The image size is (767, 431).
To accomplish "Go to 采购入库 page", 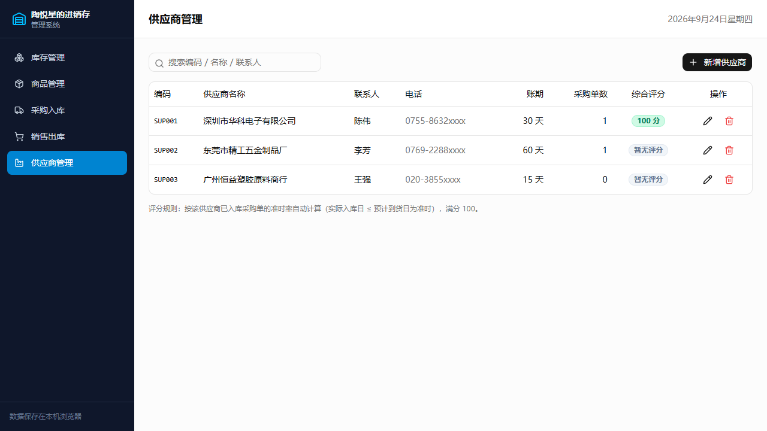I will pyautogui.click(x=67, y=110).
